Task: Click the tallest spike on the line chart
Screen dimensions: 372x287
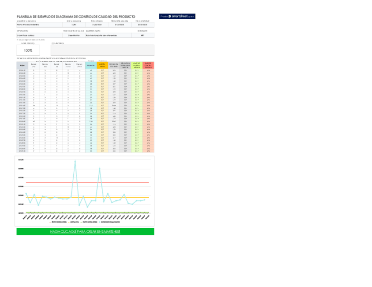Action: pos(75,161)
